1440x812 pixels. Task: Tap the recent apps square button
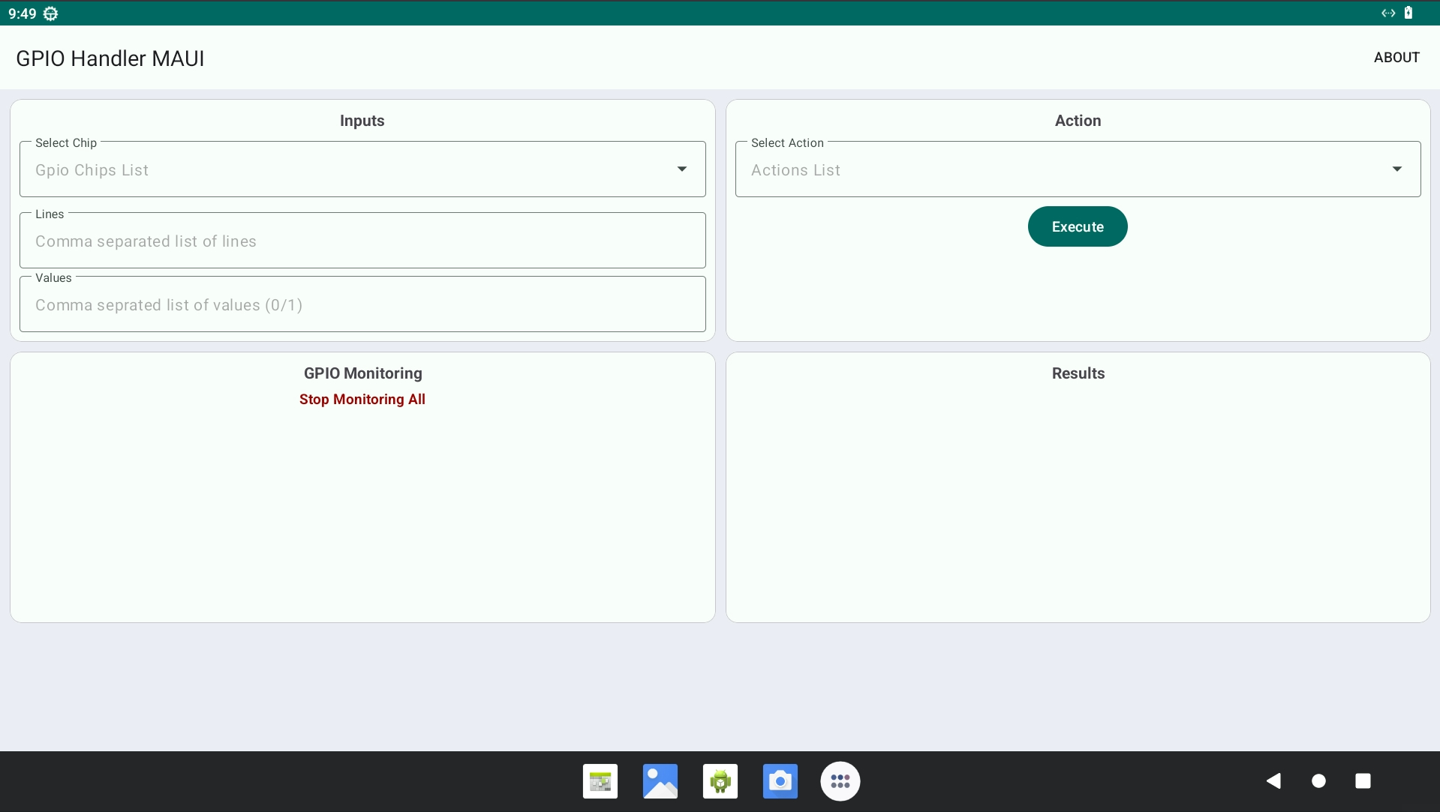tap(1363, 781)
